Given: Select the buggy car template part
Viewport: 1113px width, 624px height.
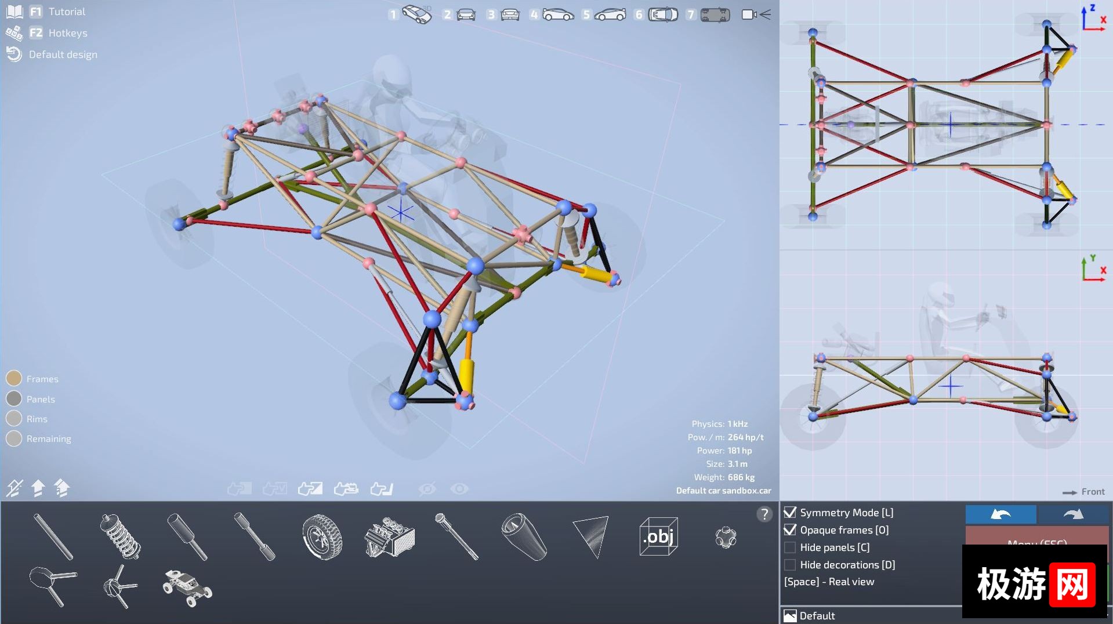Looking at the screenshot, I should click(187, 587).
